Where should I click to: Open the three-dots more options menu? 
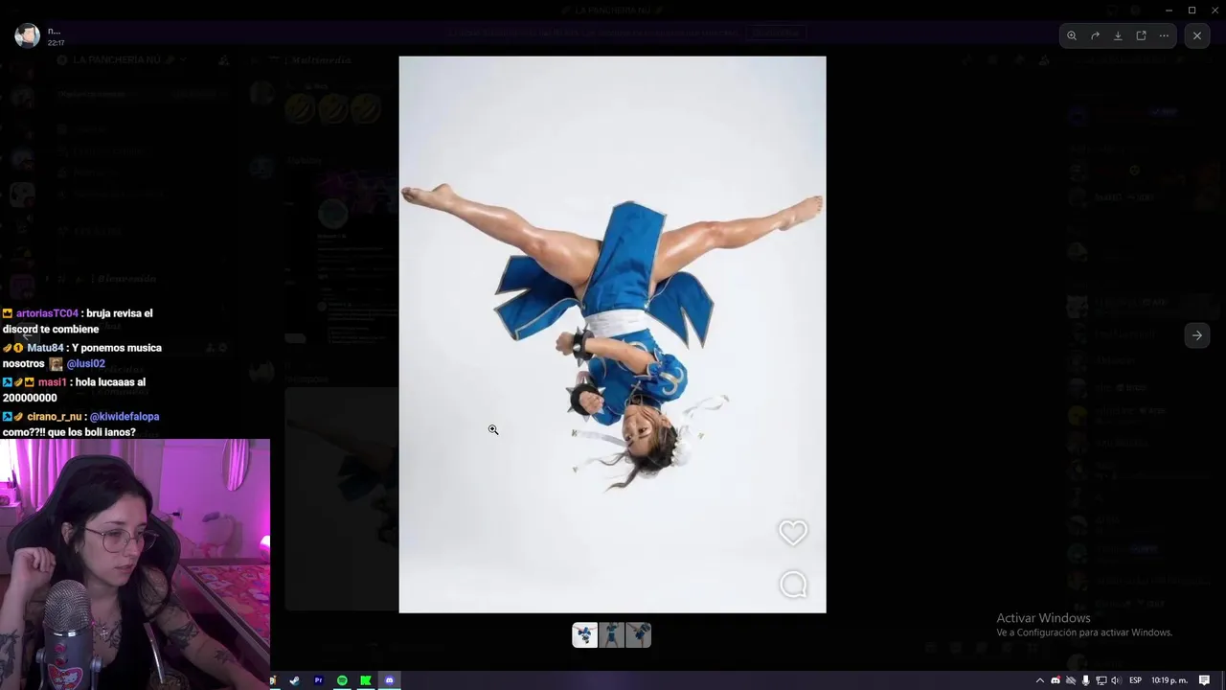[x=1164, y=35]
